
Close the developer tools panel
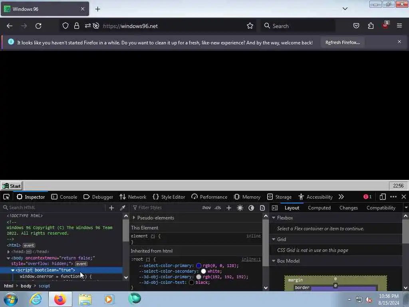pyautogui.click(x=404, y=197)
